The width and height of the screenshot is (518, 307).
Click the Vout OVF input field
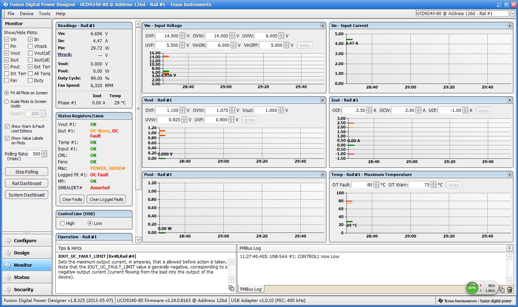(x=168, y=110)
